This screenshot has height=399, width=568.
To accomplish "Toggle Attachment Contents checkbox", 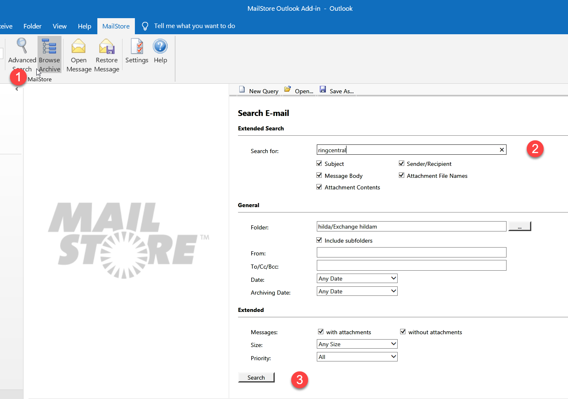I will coord(319,187).
